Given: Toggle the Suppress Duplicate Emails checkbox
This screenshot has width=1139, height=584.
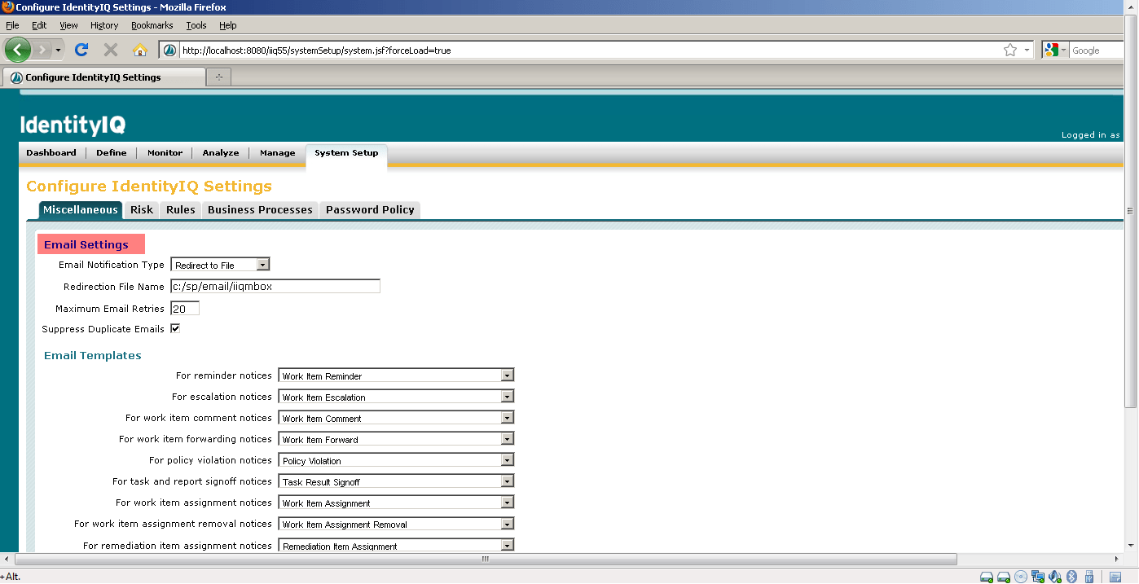Looking at the screenshot, I should point(175,329).
